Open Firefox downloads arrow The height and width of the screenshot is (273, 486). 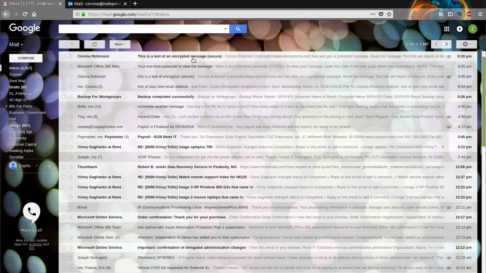pyautogui.click(x=432, y=14)
